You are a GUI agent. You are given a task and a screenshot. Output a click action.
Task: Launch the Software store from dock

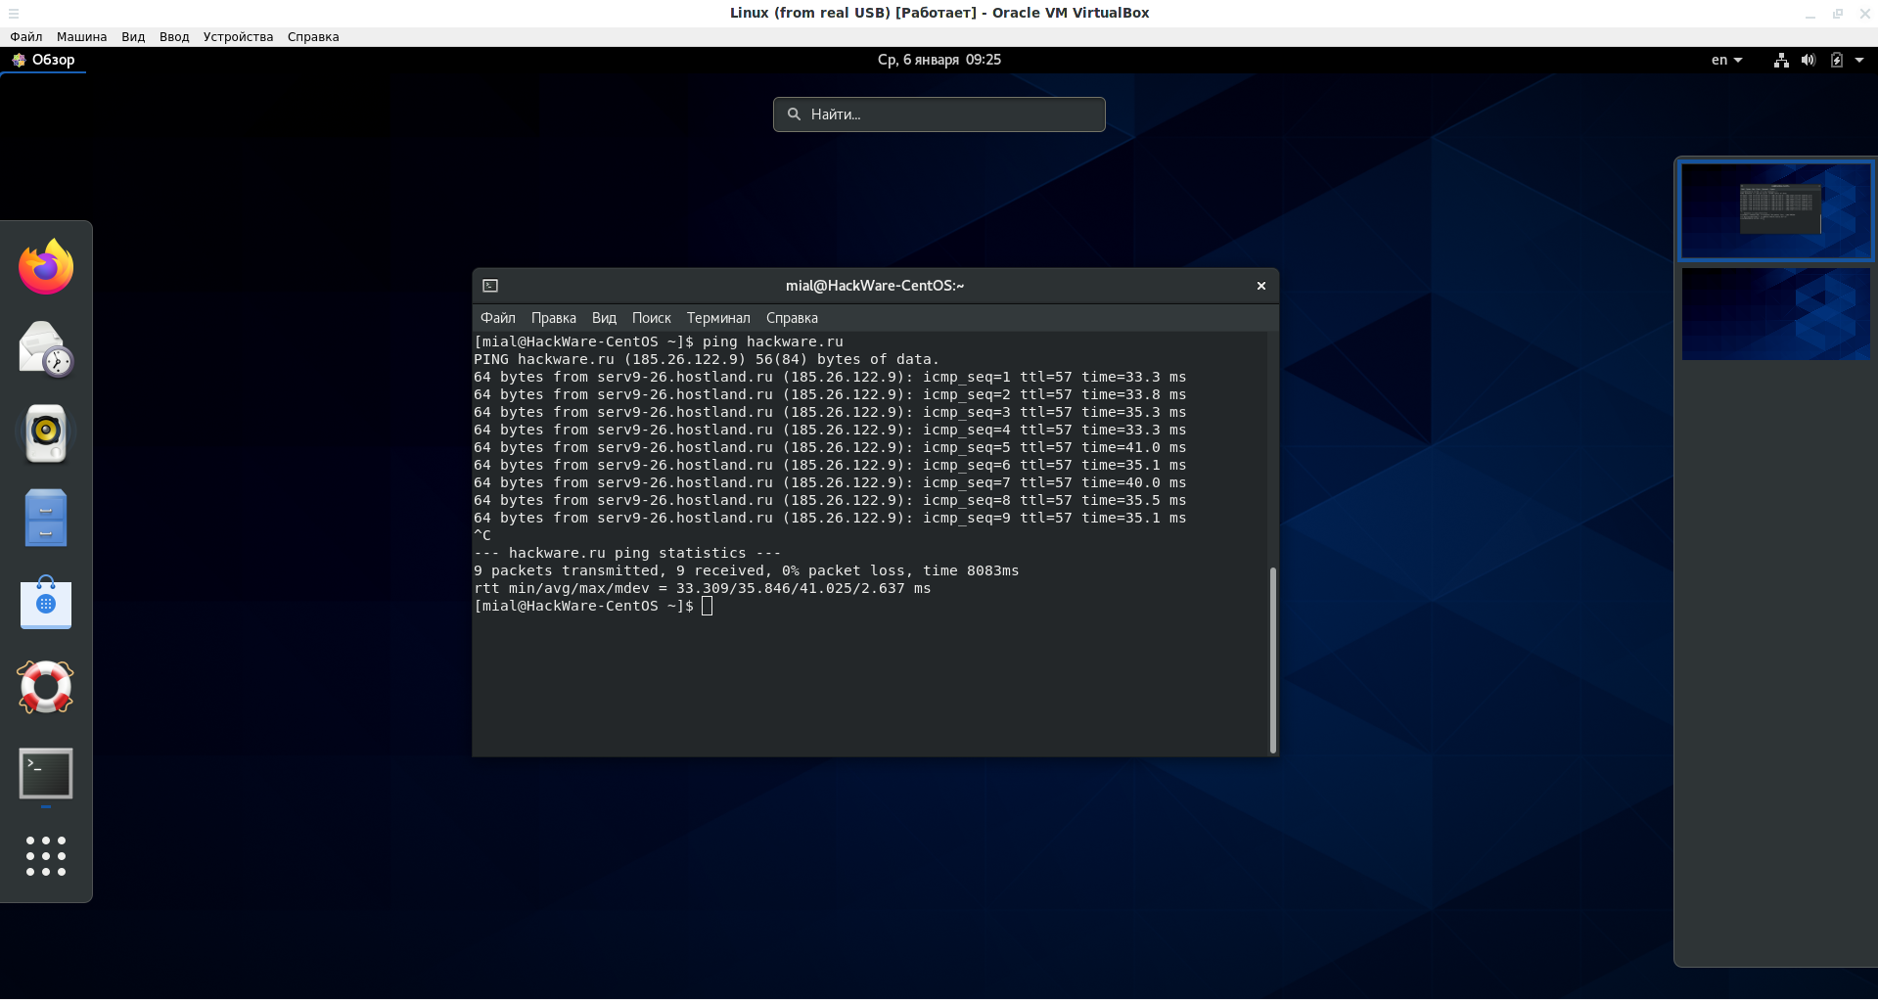tap(46, 603)
